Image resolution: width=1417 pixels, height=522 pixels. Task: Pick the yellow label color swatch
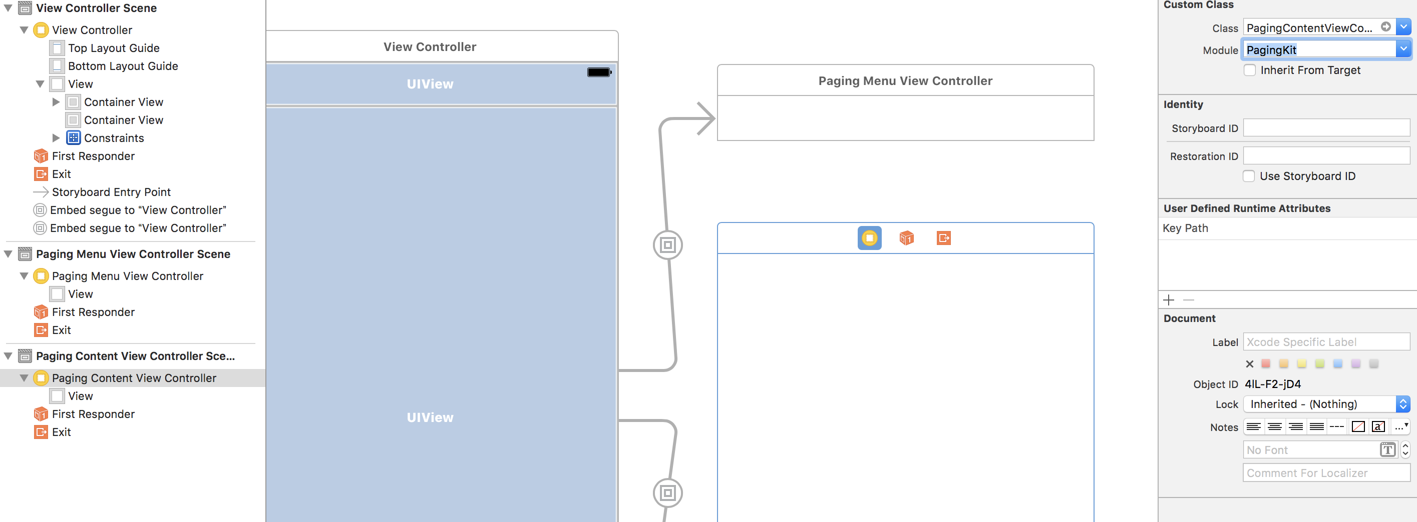coord(1301,363)
